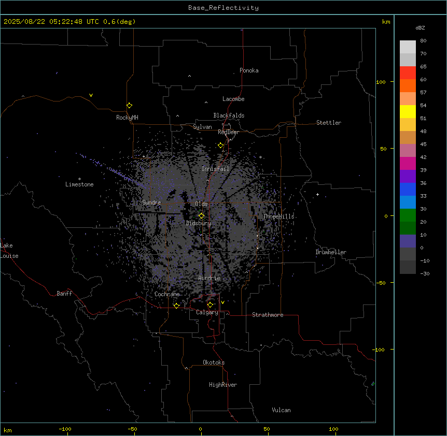This screenshot has height=436, width=447.
Task: Click the Banff label
Action: tap(64, 294)
